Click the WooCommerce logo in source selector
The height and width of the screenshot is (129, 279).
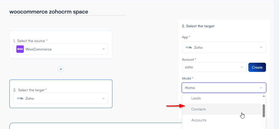[20, 49]
